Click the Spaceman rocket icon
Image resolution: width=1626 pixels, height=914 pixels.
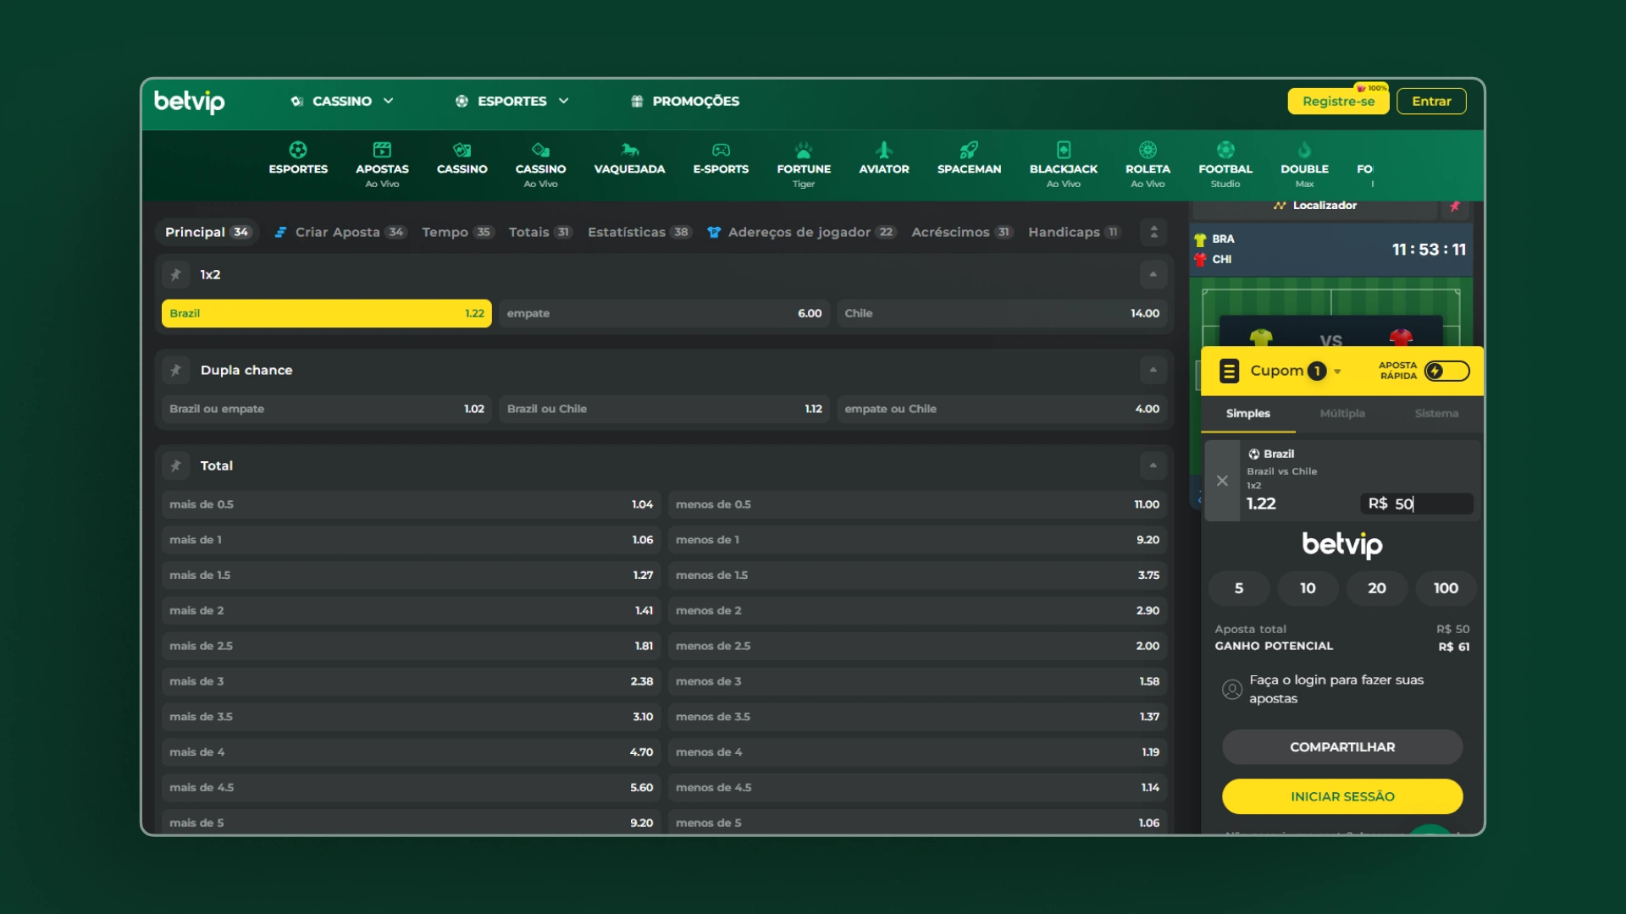point(969,151)
